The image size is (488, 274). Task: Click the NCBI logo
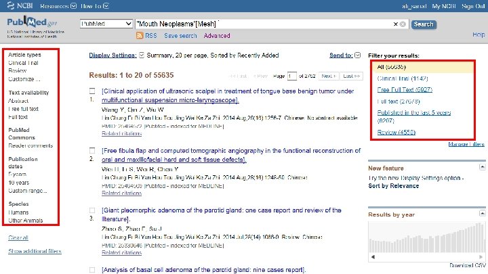tap(20, 5)
